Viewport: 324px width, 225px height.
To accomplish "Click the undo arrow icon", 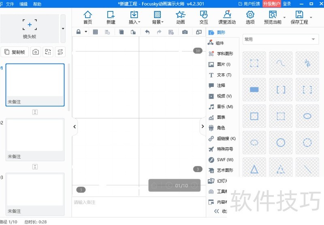I will pyautogui.click(x=147, y=32).
